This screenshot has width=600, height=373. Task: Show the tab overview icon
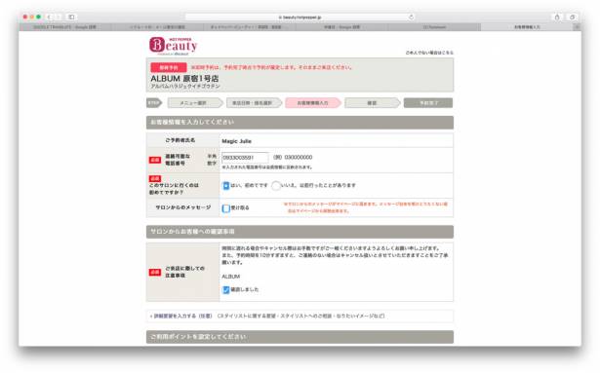[x=573, y=17]
